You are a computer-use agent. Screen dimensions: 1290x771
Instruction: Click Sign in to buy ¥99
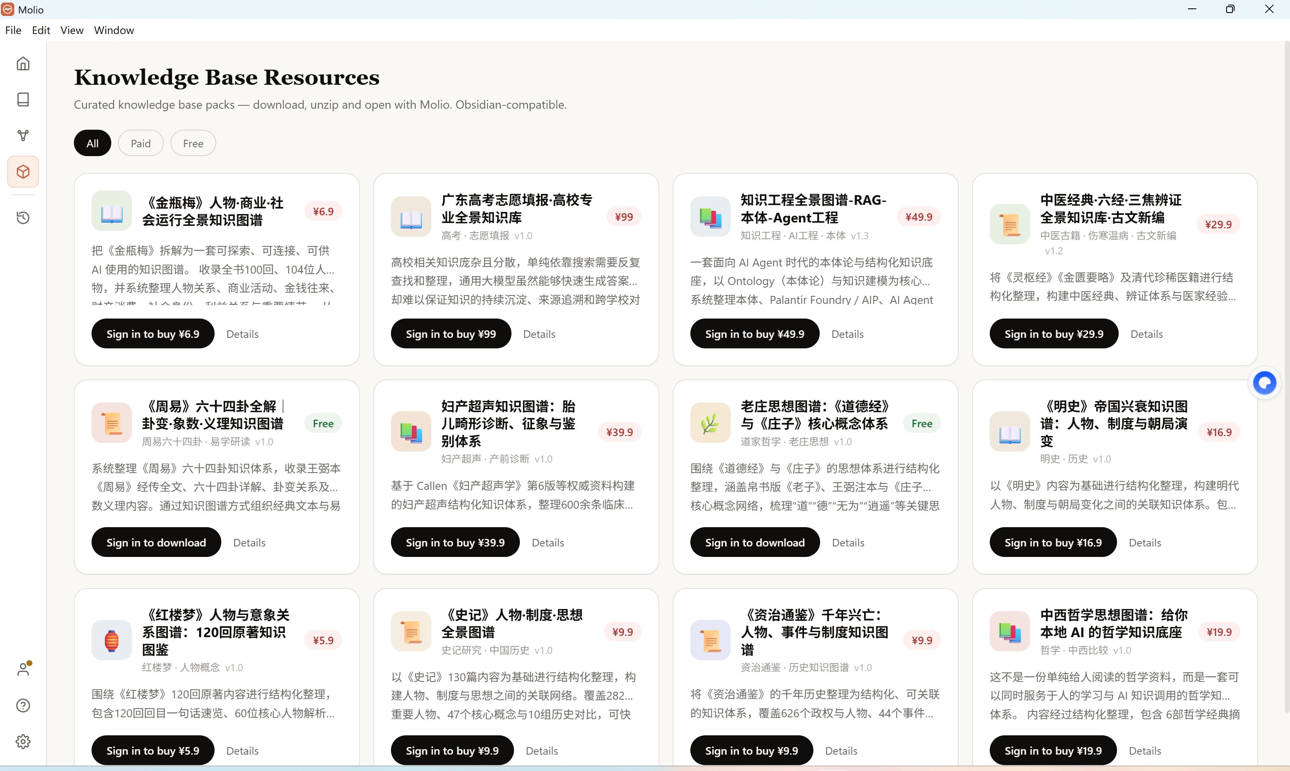451,334
